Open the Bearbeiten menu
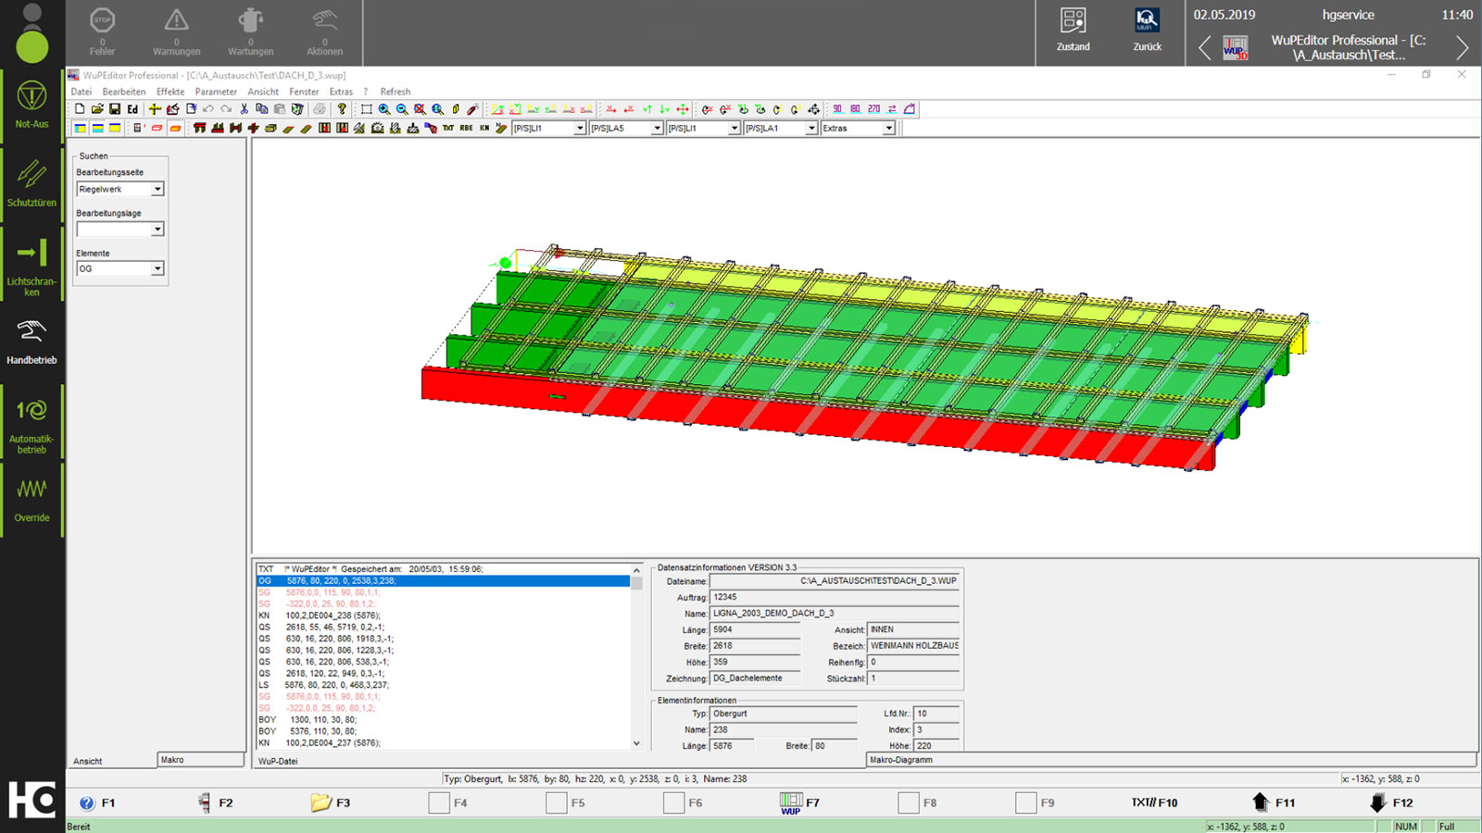This screenshot has height=833, width=1482. [x=124, y=92]
